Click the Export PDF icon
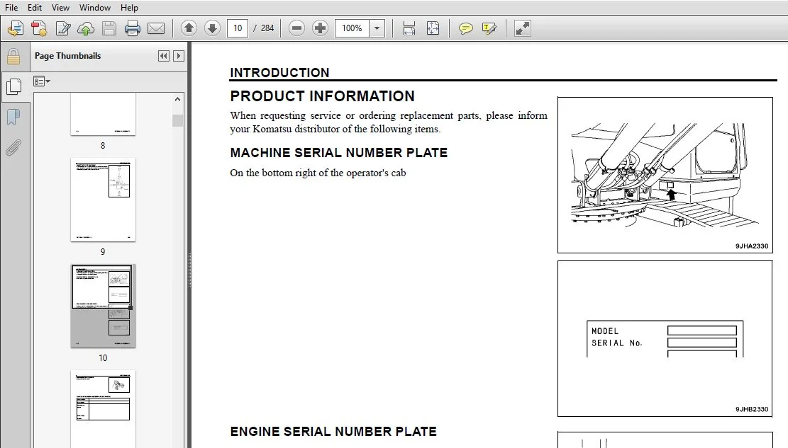 pyautogui.click(x=39, y=28)
